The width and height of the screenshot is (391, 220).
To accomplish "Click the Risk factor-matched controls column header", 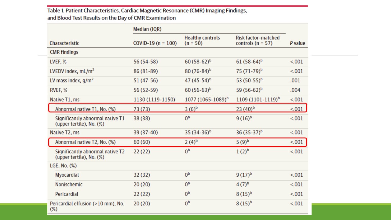I will [258, 40].
